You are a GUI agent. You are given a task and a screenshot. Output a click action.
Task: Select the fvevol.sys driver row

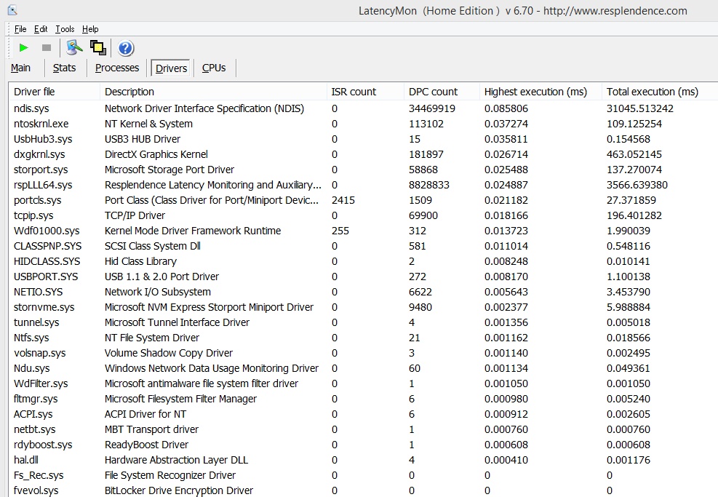[x=363, y=490]
